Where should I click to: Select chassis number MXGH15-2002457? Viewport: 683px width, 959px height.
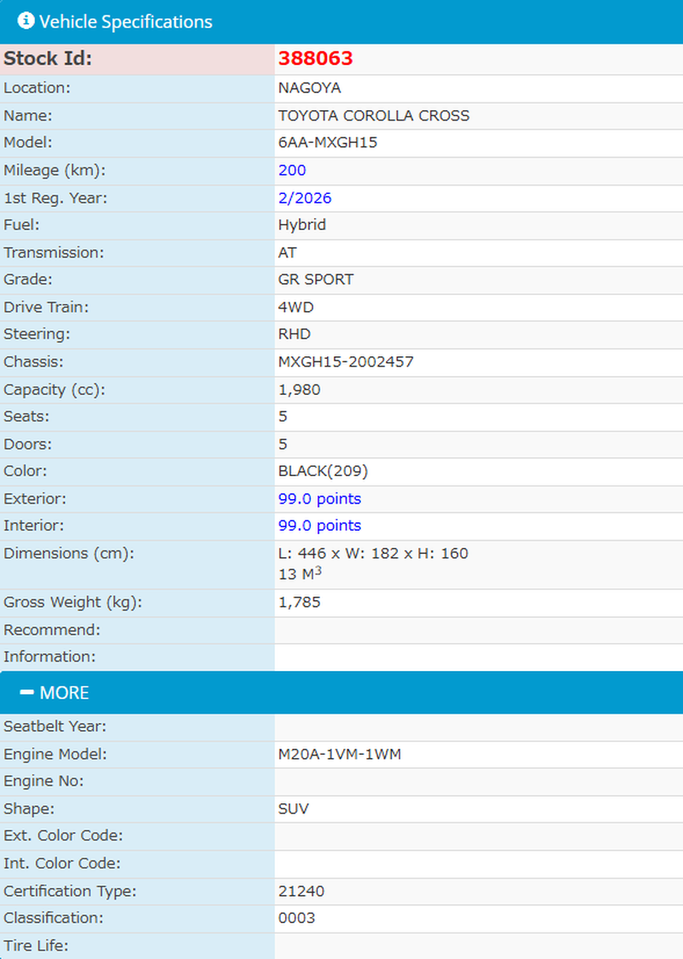[346, 362]
